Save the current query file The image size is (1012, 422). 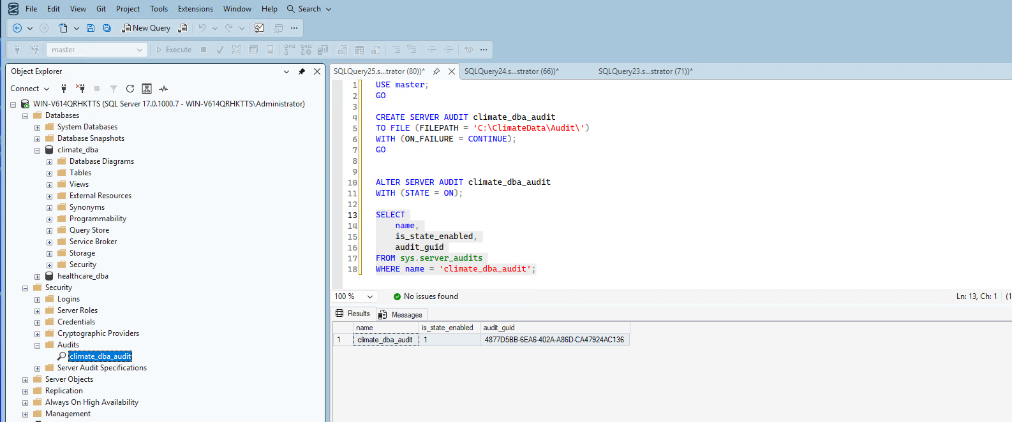91,28
